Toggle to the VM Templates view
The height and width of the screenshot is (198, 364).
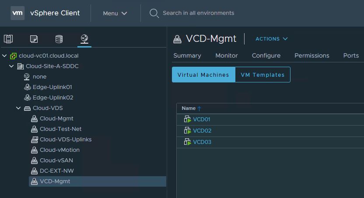(262, 75)
